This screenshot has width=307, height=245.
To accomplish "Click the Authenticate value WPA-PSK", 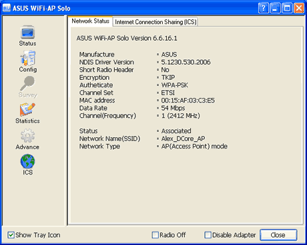I will [x=175, y=85].
